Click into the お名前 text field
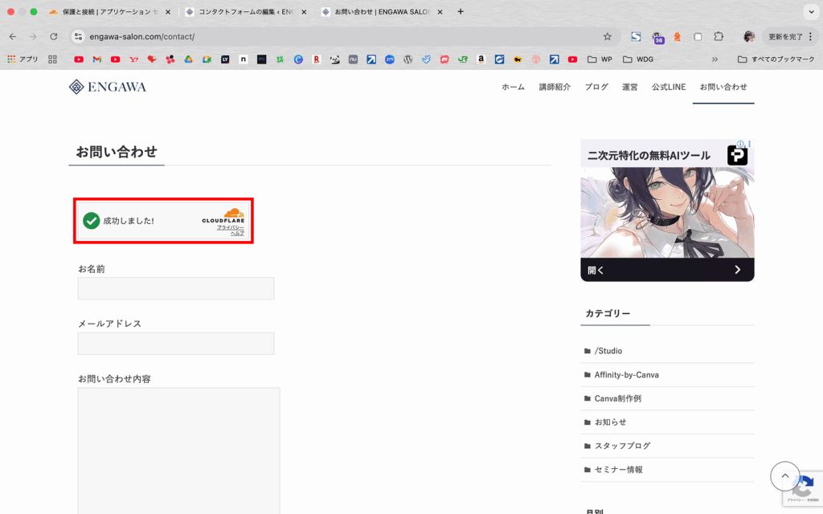Viewport: 823px width, 514px height. point(176,288)
